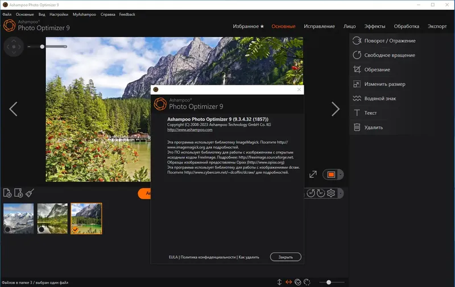
Task: Close the About dialog with X
Action: pos(299,90)
